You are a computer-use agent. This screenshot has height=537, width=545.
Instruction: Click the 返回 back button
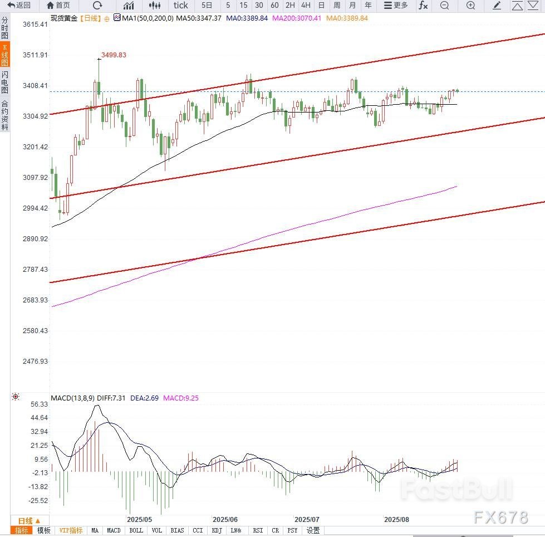(x=19, y=6)
